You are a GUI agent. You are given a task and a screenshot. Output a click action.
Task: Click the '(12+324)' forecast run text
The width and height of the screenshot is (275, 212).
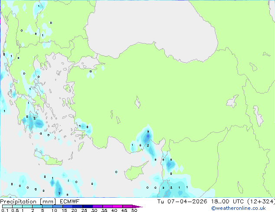click(x=261, y=202)
